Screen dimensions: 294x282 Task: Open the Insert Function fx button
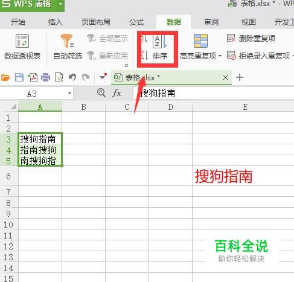point(117,94)
